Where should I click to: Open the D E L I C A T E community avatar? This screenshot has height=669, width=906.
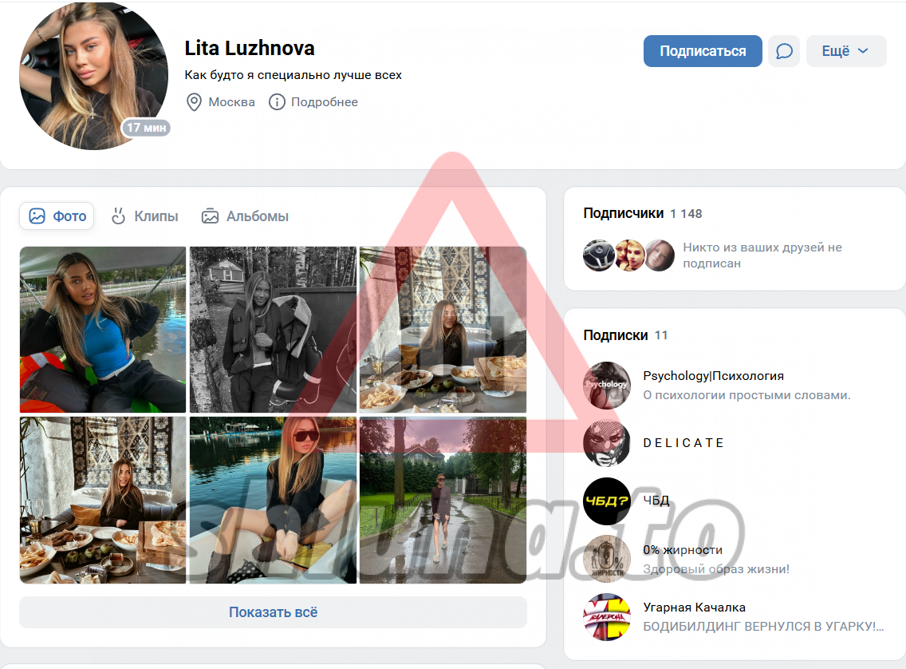pyautogui.click(x=606, y=443)
